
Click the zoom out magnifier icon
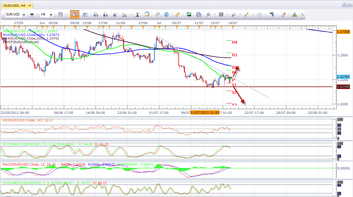point(105,14)
